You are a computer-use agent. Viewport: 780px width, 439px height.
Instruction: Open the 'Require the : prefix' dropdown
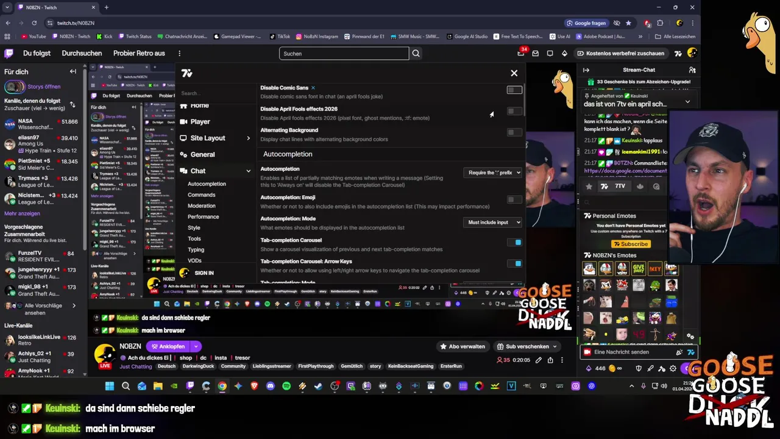click(493, 173)
